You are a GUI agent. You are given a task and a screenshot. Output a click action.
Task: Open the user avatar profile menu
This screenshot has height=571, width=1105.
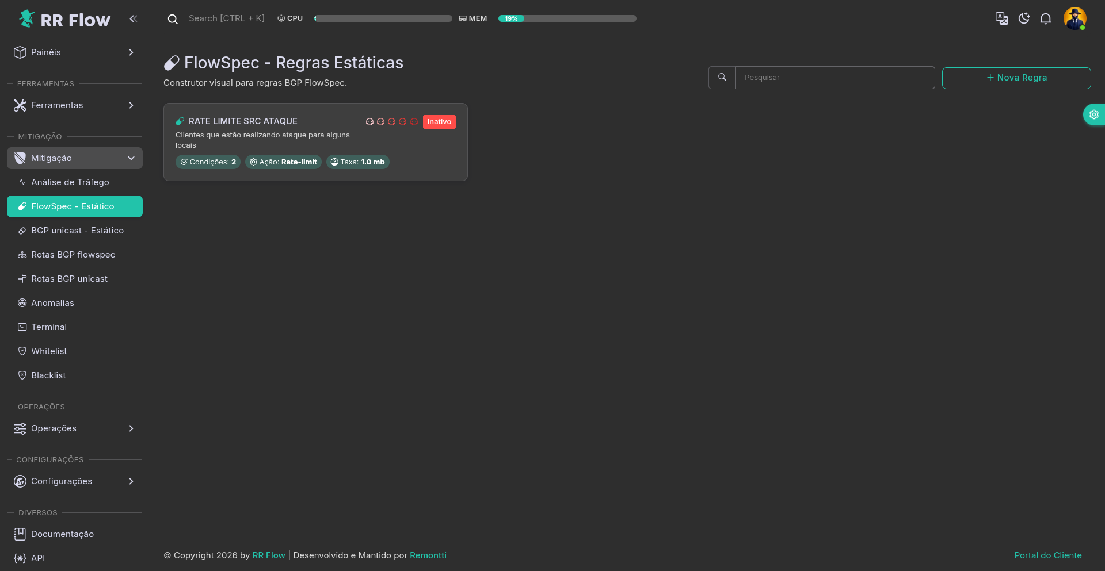click(1074, 18)
